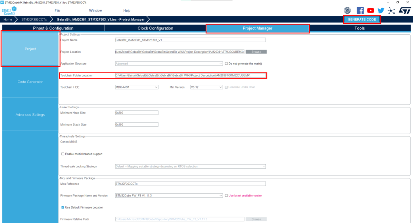
Task: Check Use latest available version
Action: point(226,196)
